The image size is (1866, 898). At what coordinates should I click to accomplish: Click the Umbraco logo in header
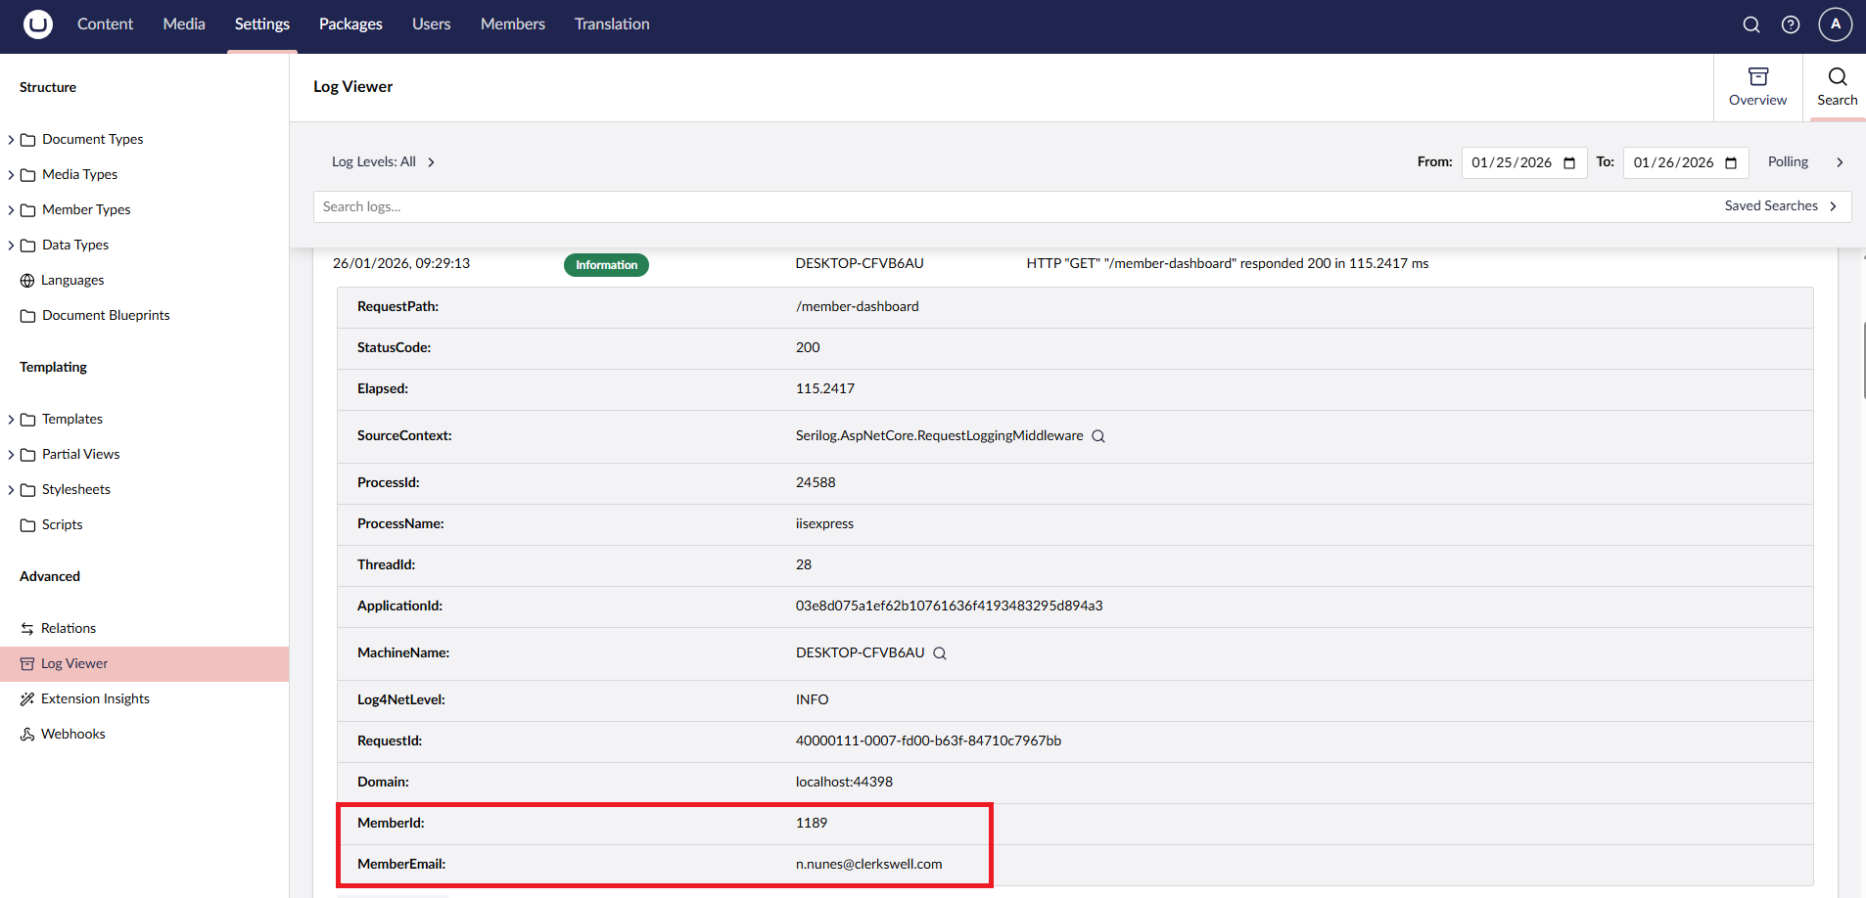(38, 24)
